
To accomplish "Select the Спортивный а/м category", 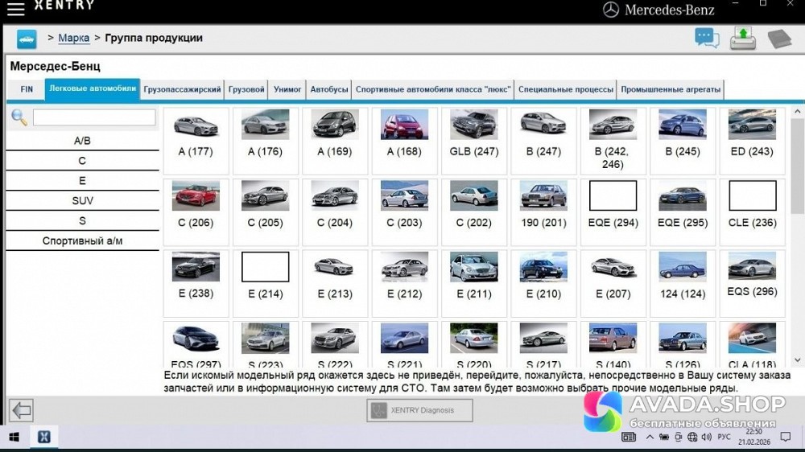I will click(82, 240).
